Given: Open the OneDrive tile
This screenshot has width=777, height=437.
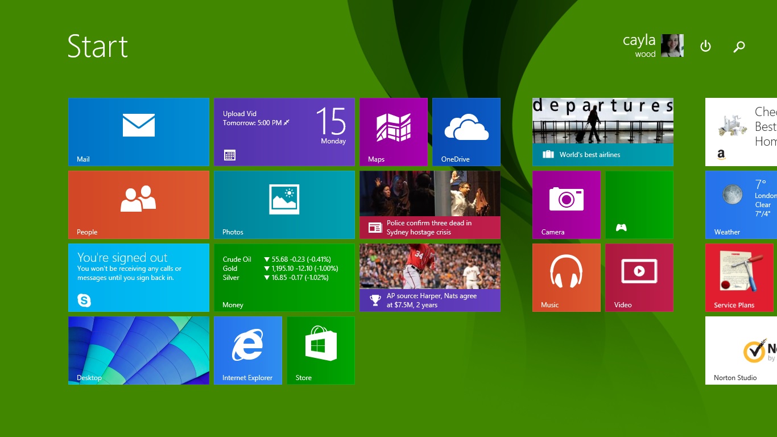Looking at the screenshot, I should click(x=466, y=132).
